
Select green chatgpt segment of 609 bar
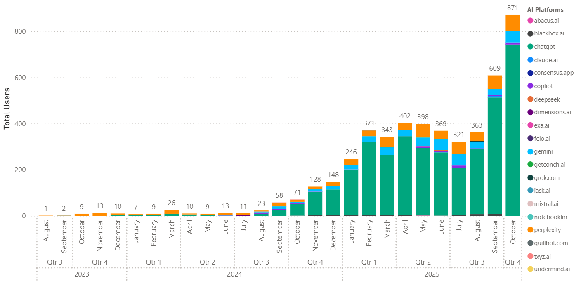tap(495, 156)
